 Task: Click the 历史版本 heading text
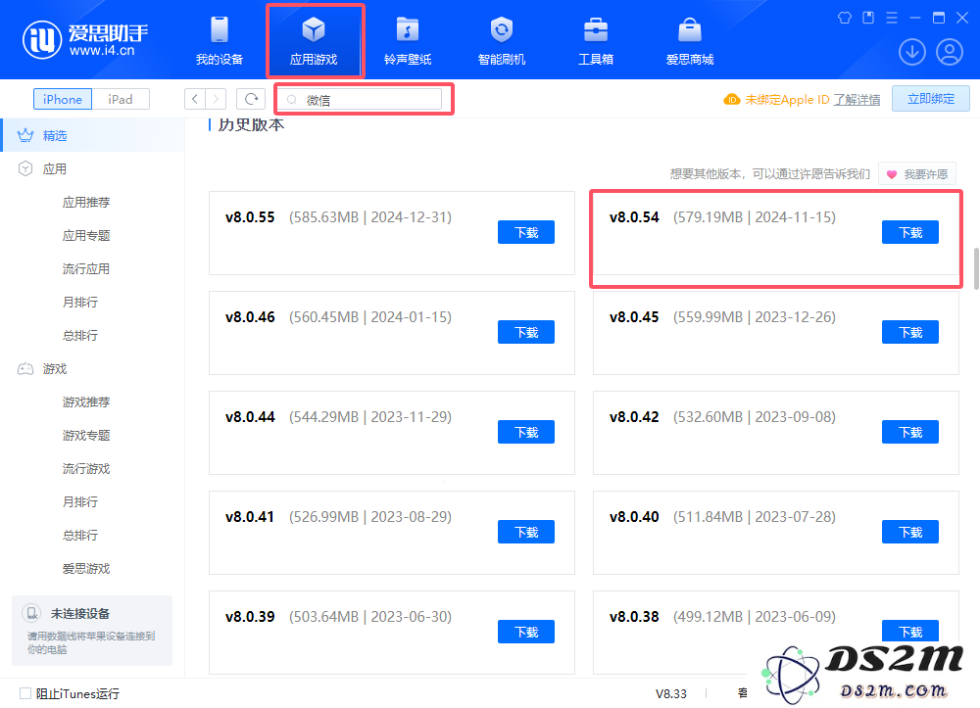point(251,125)
